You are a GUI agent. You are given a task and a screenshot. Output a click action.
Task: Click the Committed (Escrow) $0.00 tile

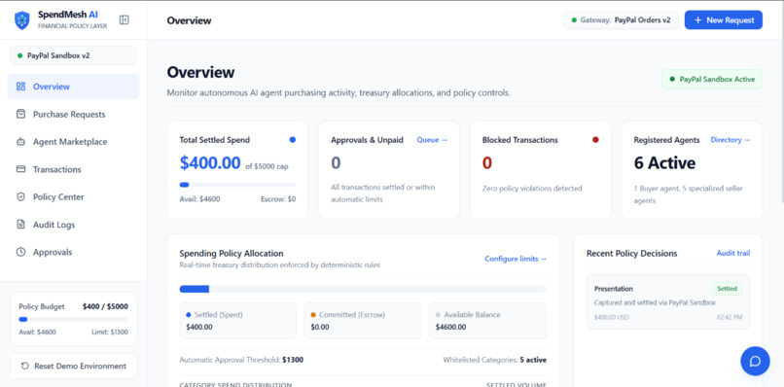coord(363,321)
